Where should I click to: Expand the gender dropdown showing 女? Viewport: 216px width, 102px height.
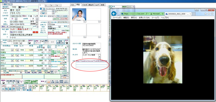pyautogui.click(x=16, y=19)
